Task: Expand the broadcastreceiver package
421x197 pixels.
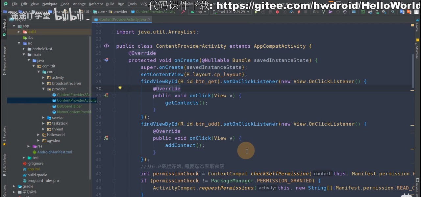Action: [43, 83]
